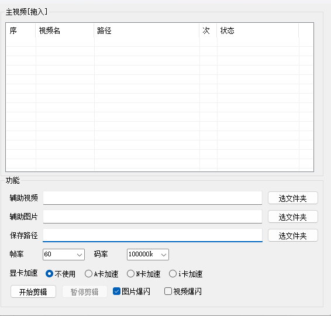Open the 码率 dropdown showing 100000k
Image resolution: width=331 pixels, height=316 pixels.
[x=148, y=255]
